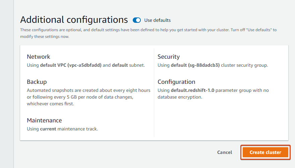Click the Use defaults label text
The image size is (295, 168).
[x=157, y=20]
